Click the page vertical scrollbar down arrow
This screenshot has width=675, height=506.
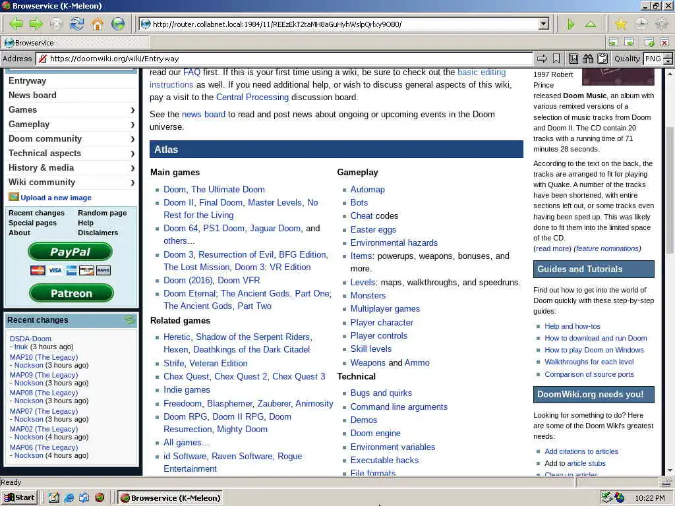point(670,470)
